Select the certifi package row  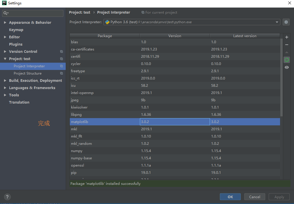coord(175,57)
